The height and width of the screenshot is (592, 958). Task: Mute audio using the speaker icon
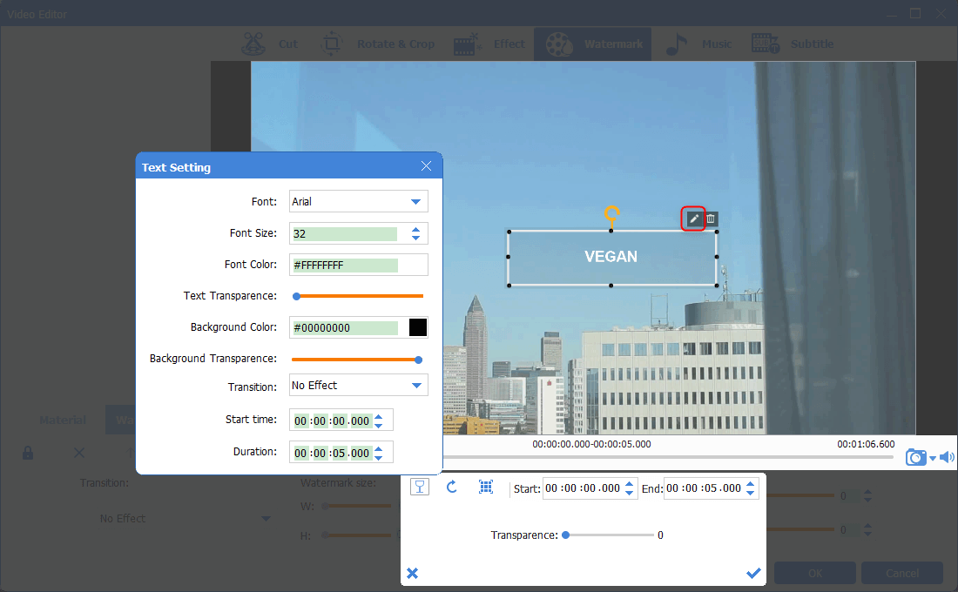click(x=947, y=457)
